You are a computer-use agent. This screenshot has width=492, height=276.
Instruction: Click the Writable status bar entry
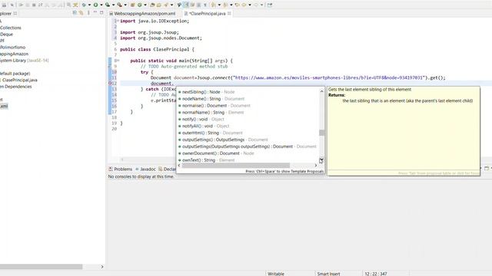(276, 274)
